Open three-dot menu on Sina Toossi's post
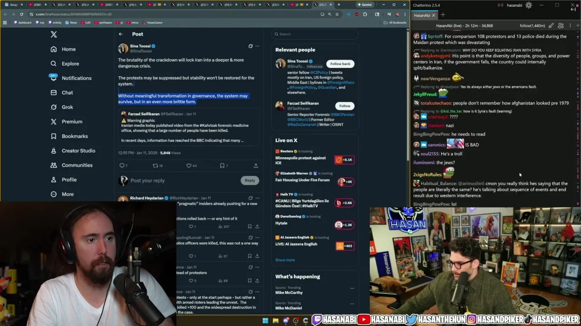This screenshot has width=581, height=326. pos(257,46)
